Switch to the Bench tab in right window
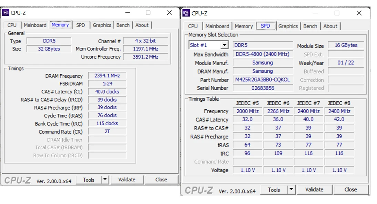Image resolution: width=377 pixels, height=204 pixels. click(310, 26)
